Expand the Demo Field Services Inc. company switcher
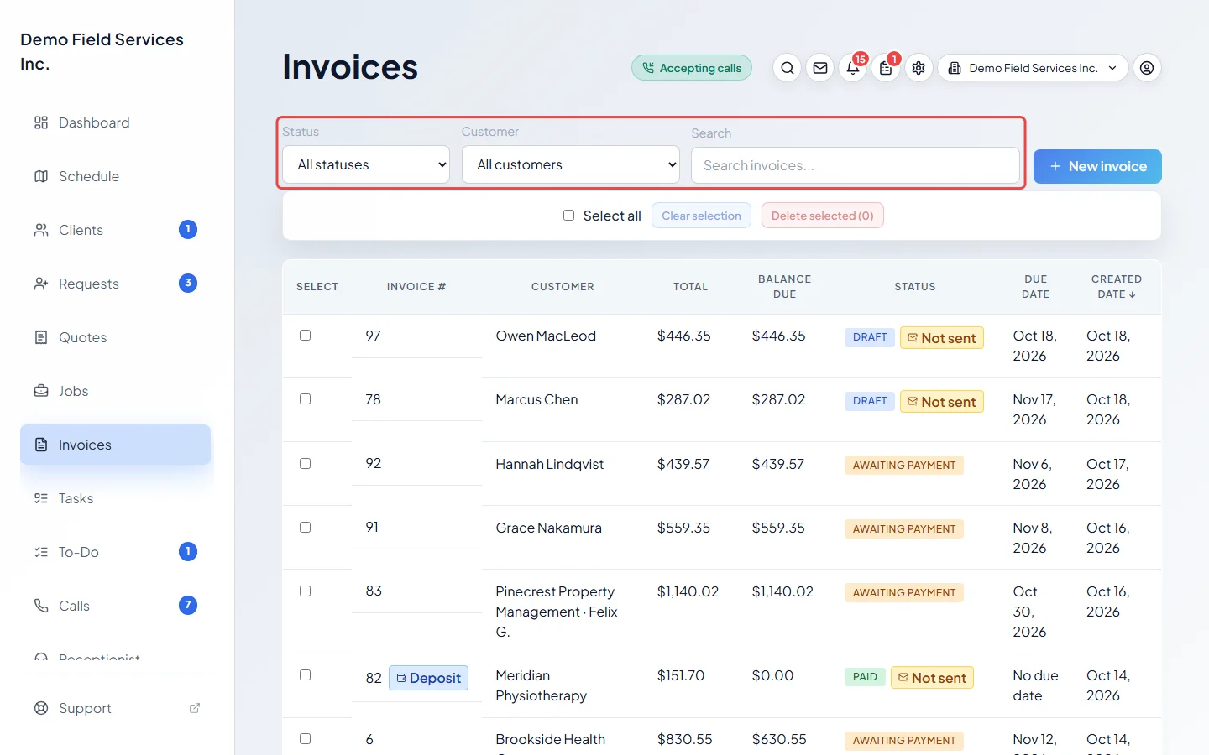The image size is (1209, 755). click(1033, 68)
